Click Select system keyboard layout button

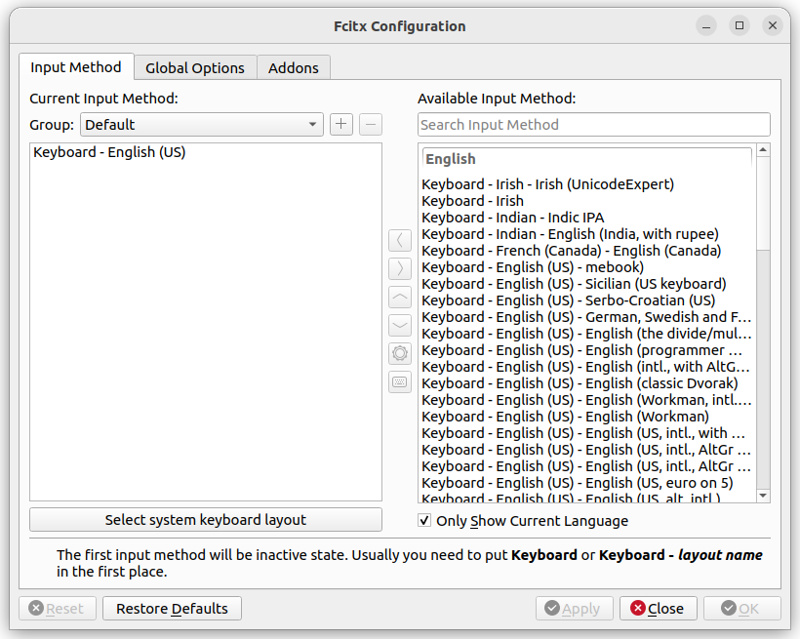click(206, 520)
